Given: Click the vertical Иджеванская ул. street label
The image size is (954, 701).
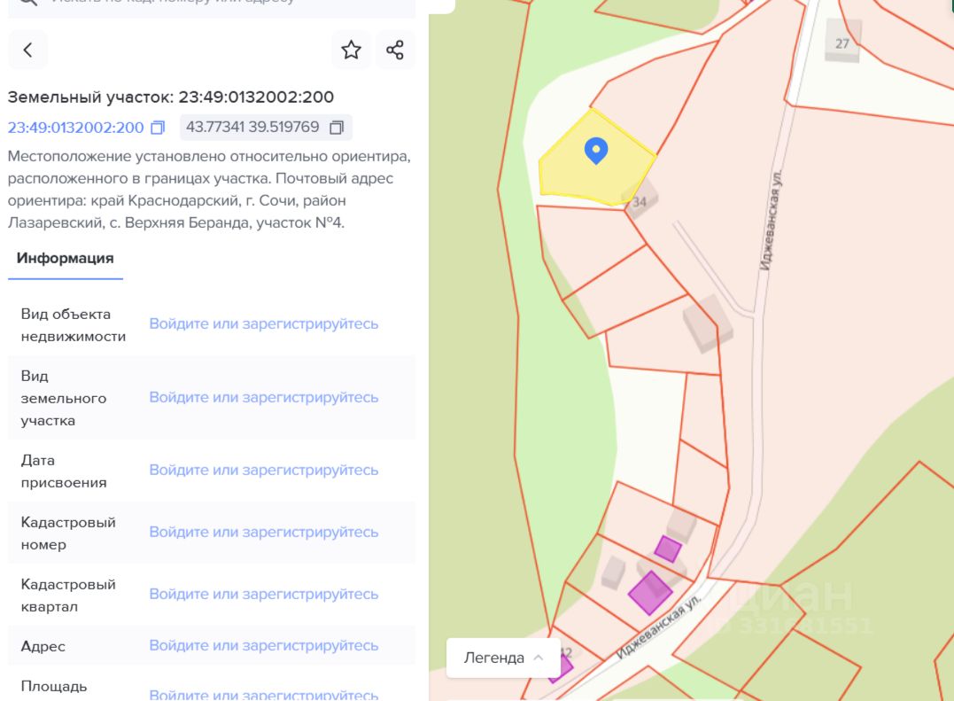Looking at the screenshot, I should coord(770,221).
